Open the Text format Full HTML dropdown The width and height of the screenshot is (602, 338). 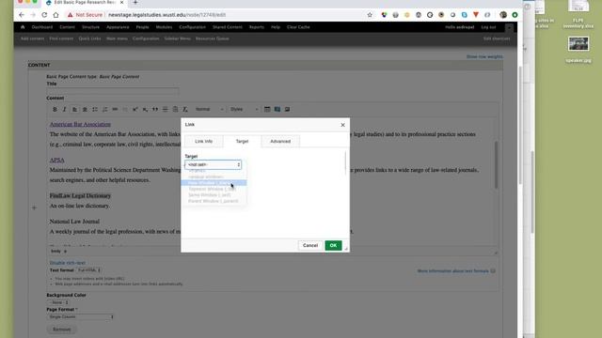coord(88,270)
